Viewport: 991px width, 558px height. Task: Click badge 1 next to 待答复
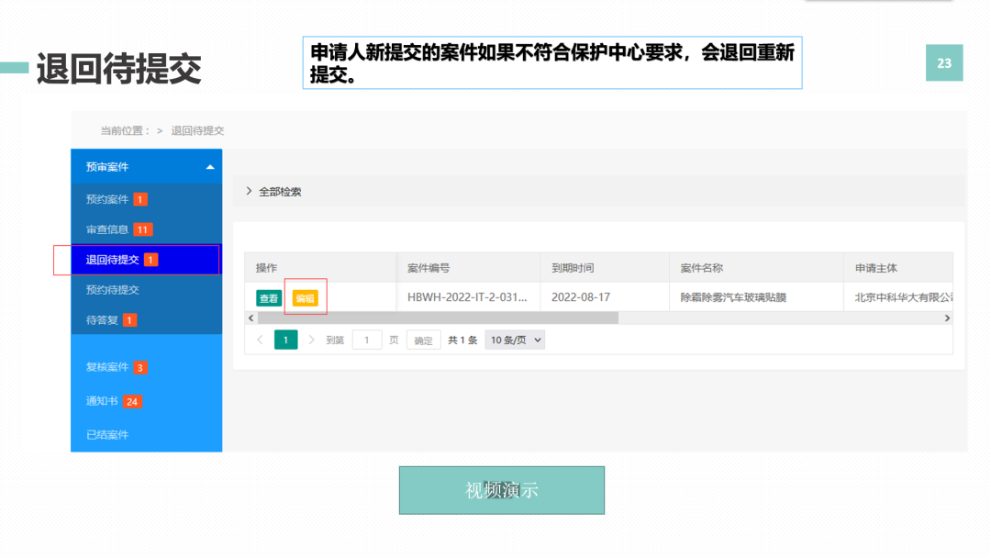click(x=129, y=319)
